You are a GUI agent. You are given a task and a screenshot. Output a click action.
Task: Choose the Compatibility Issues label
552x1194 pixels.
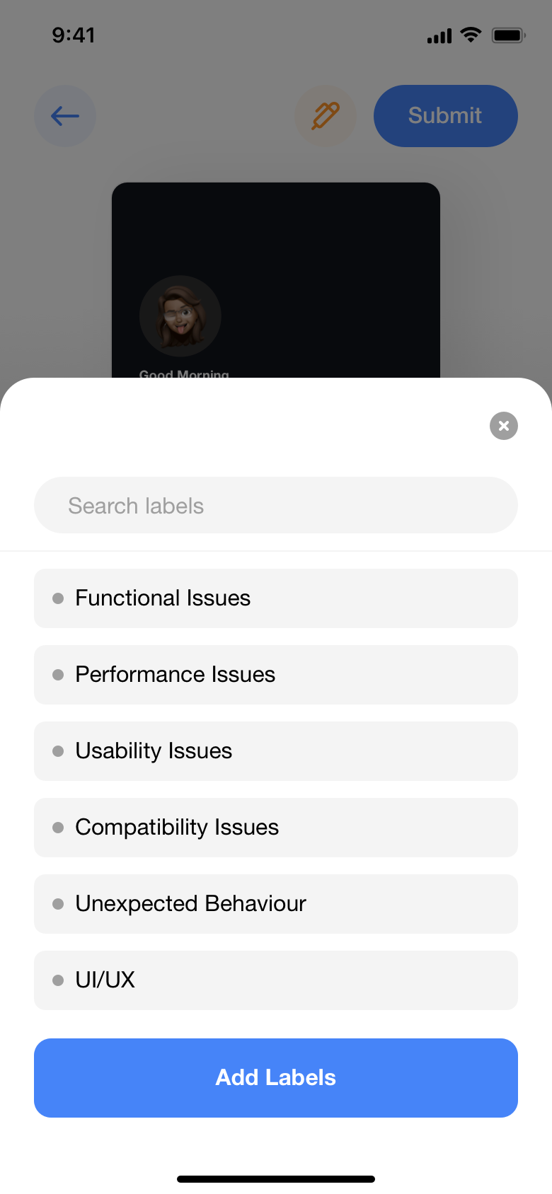(276, 828)
